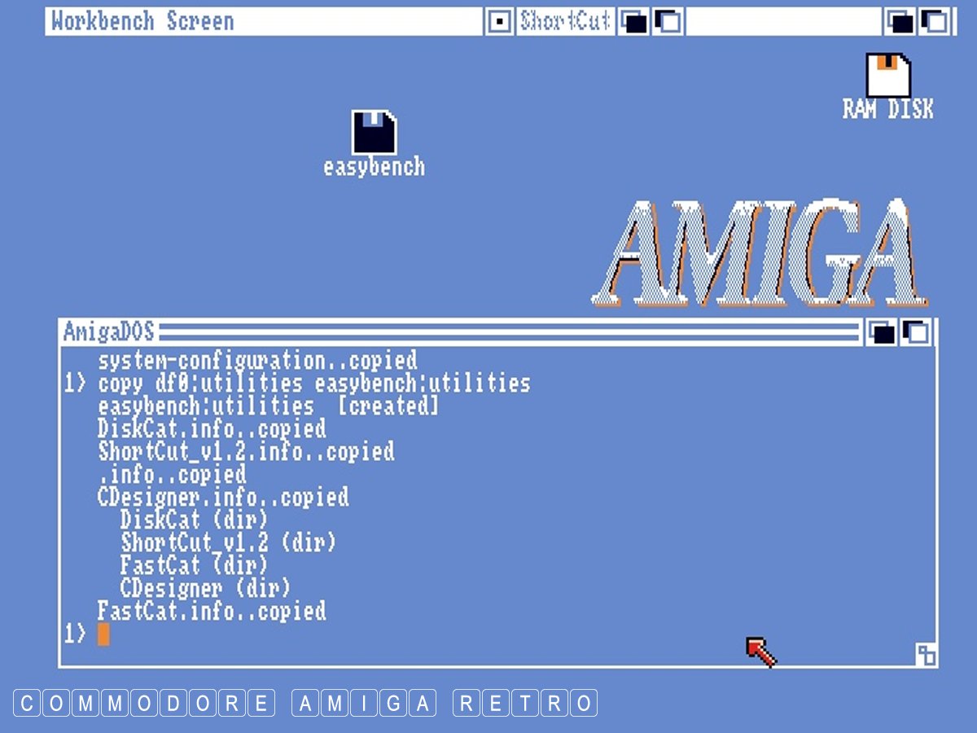Click the orange cursor at the CLI prompt

103,634
